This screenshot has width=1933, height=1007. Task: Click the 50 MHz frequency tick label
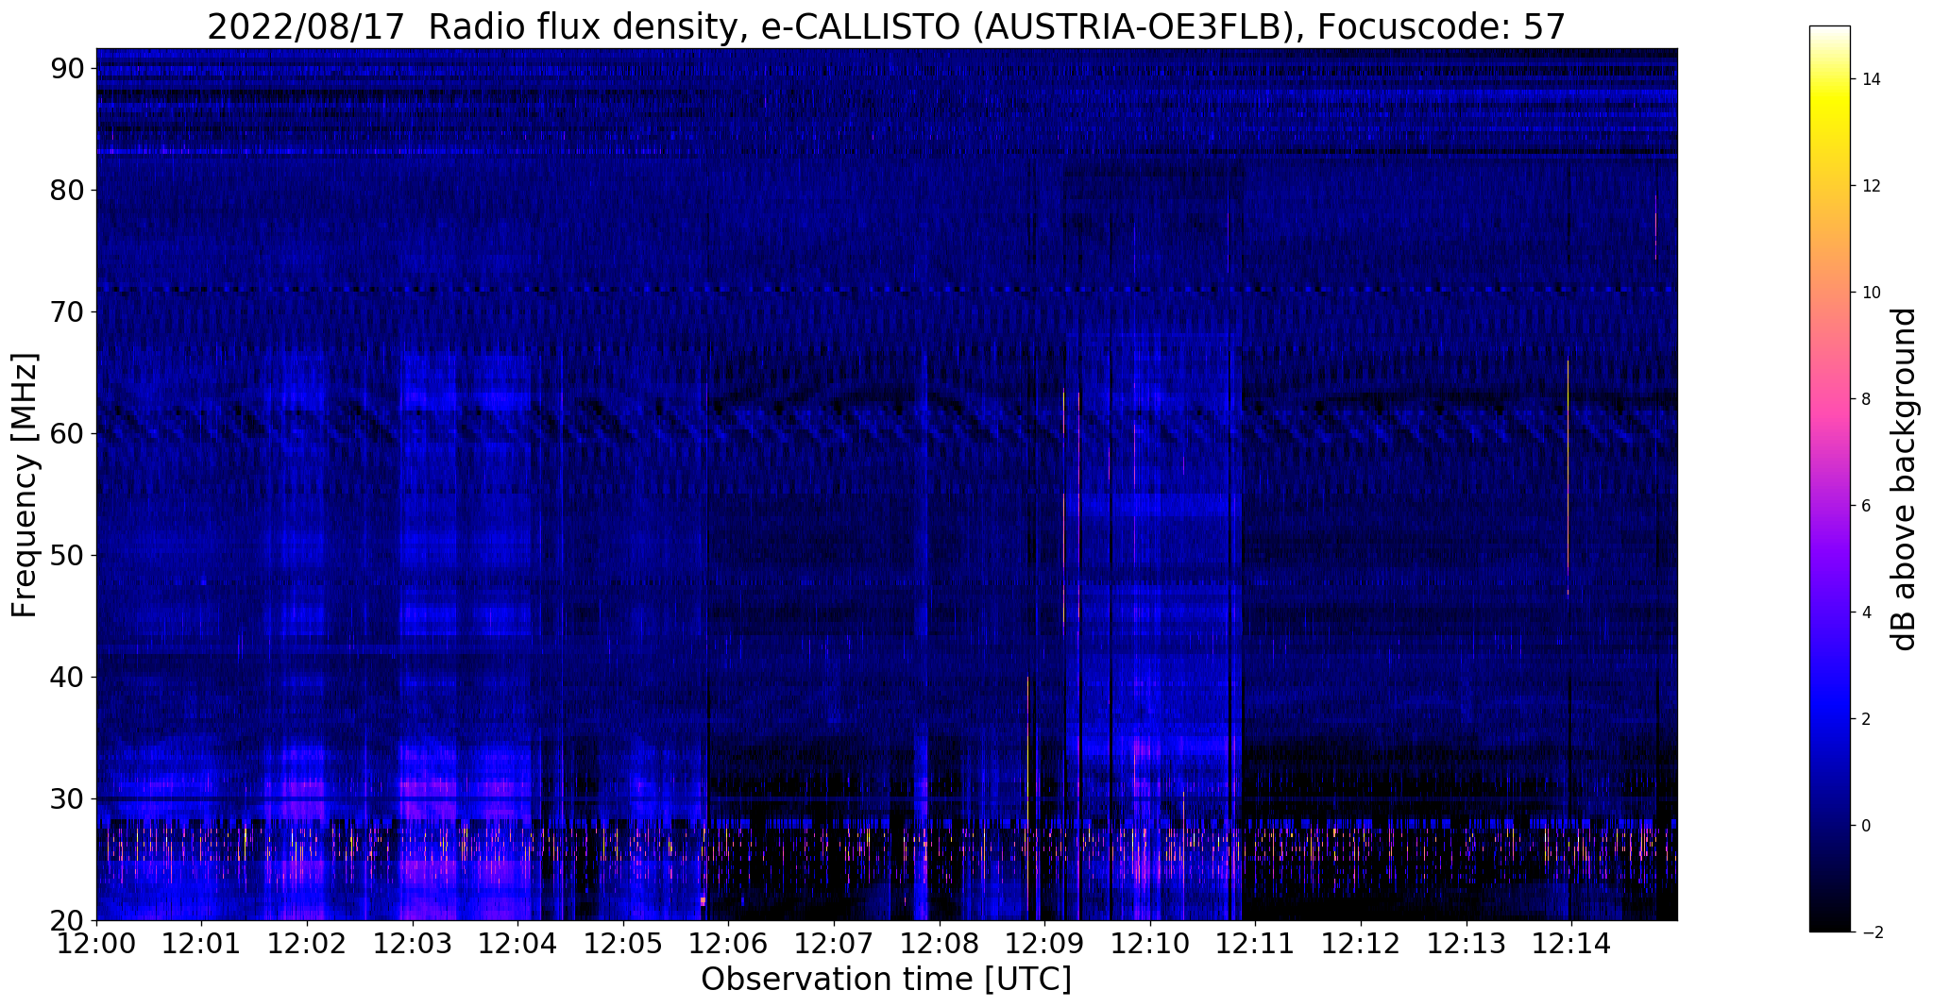(x=68, y=556)
